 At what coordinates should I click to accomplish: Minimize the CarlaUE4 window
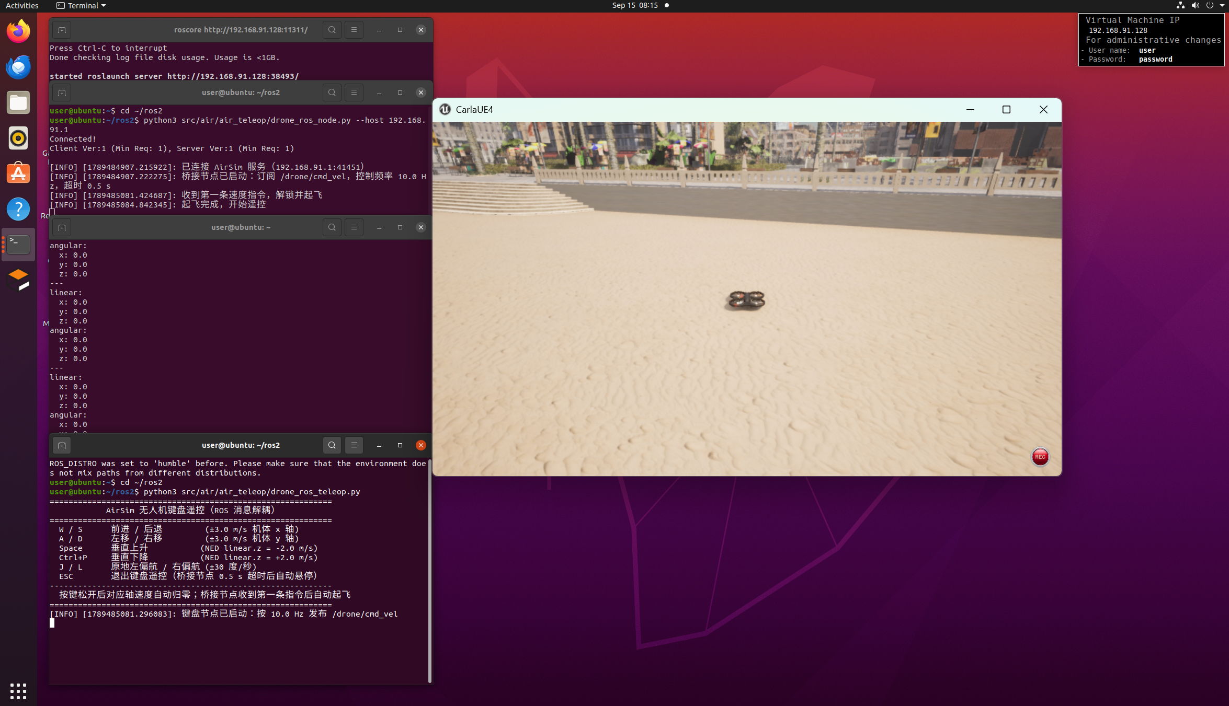[970, 109]
